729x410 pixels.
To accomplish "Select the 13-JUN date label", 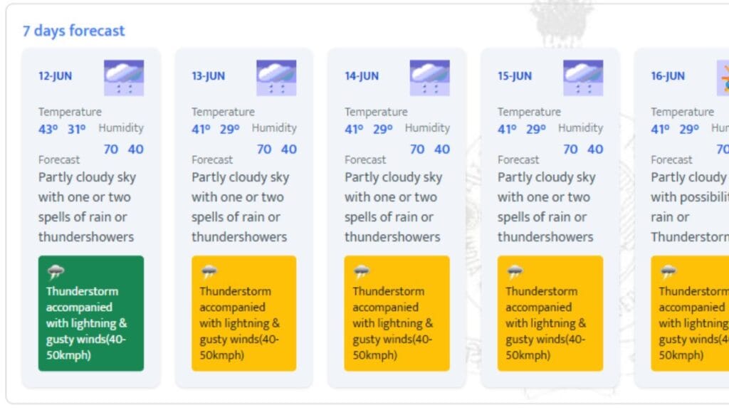I will click(x=209, y=76).
